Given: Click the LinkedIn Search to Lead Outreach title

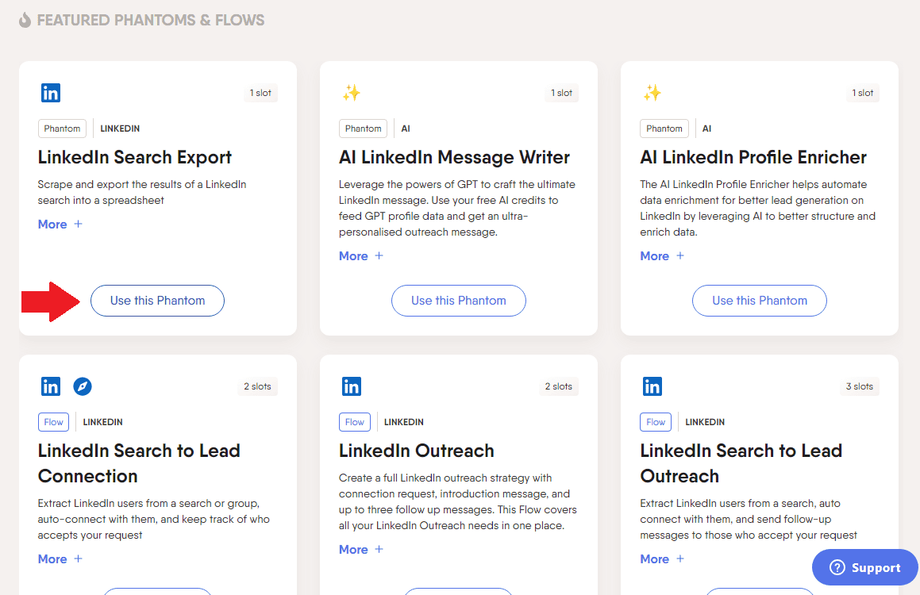Looking at the screenshot, I should pos(741,463).
